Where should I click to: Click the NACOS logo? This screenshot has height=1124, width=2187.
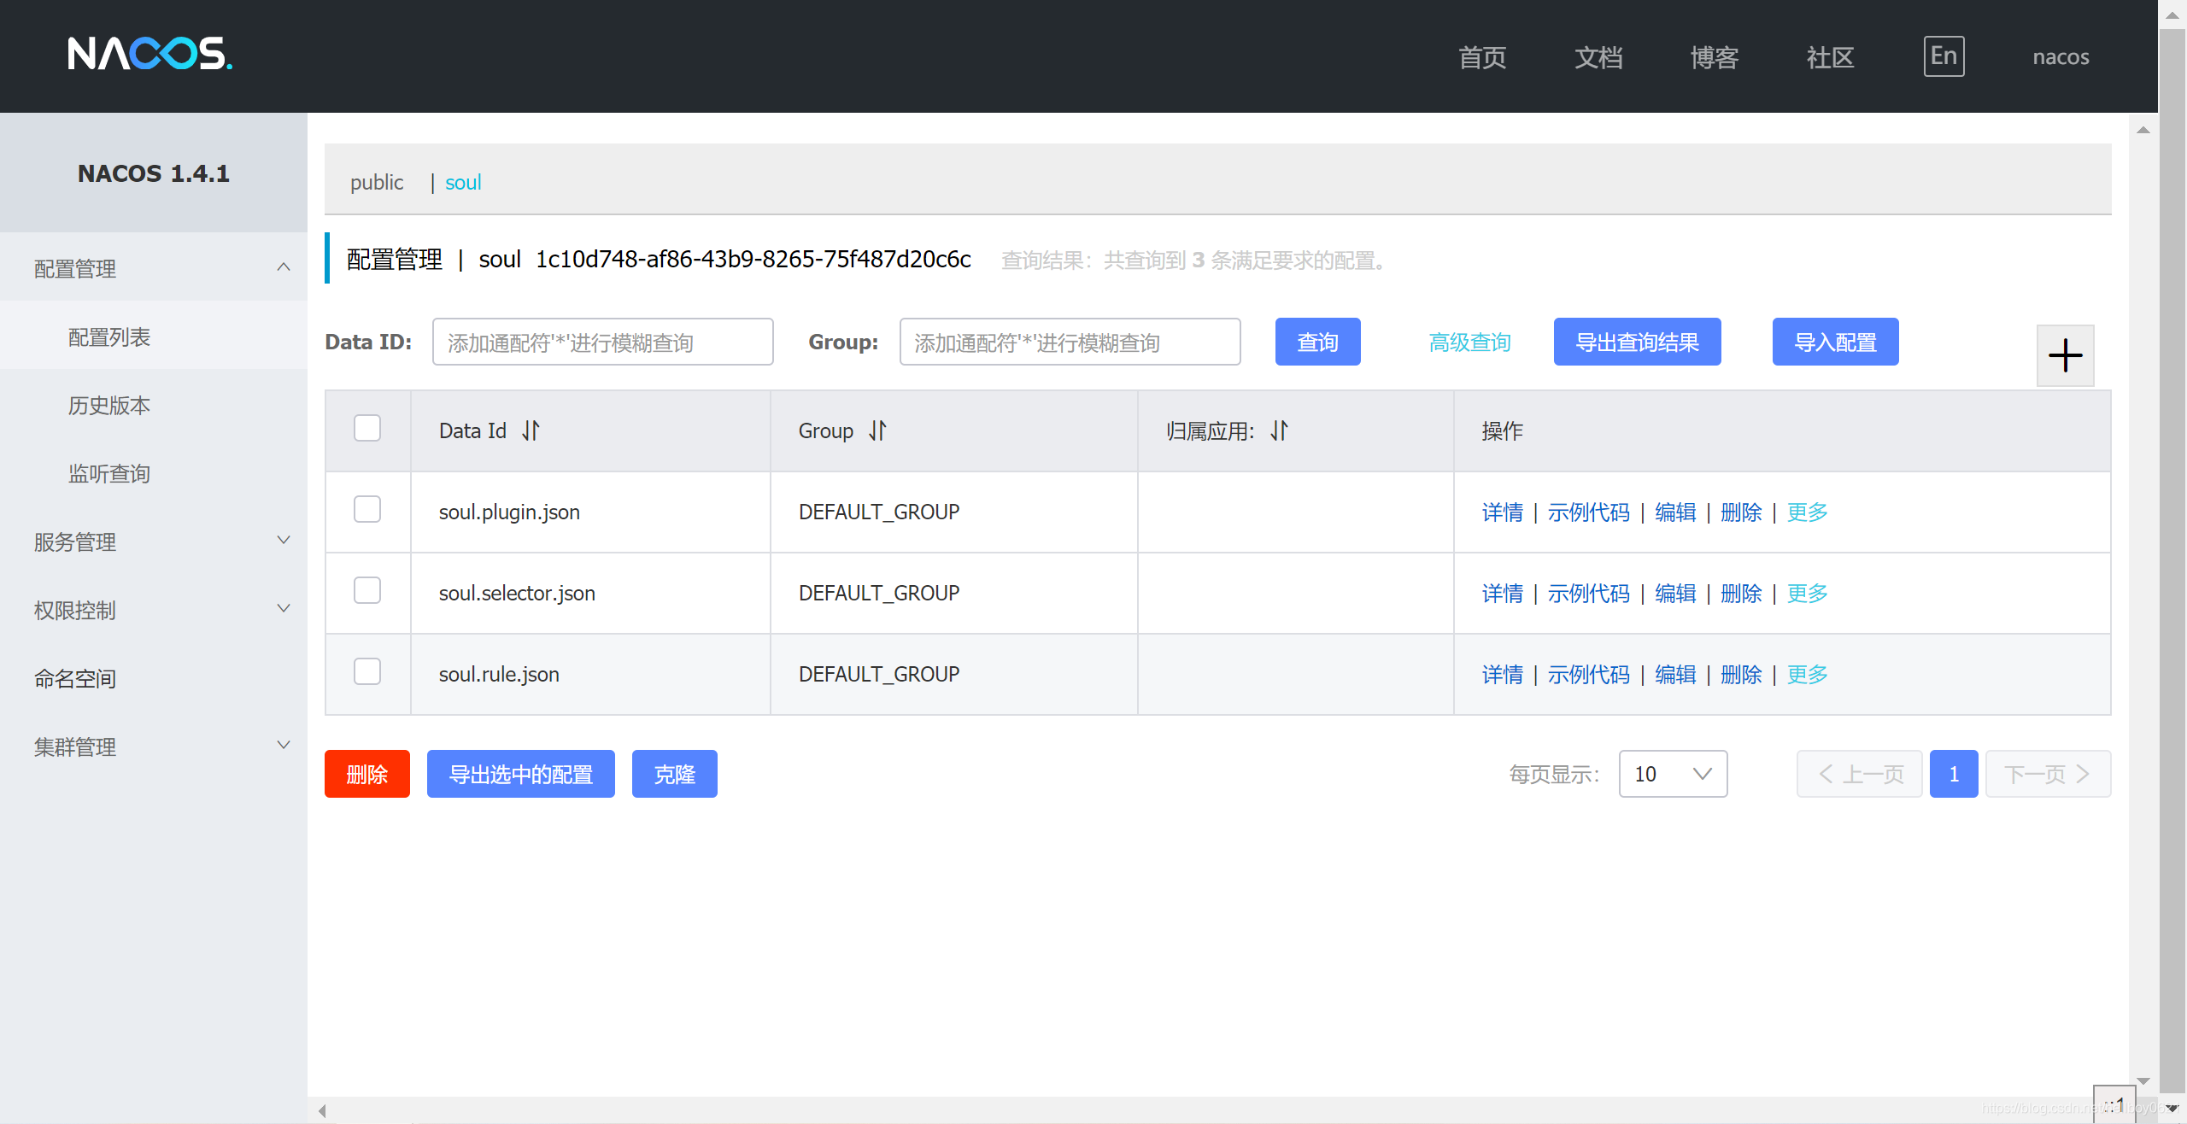click(150, 55)
